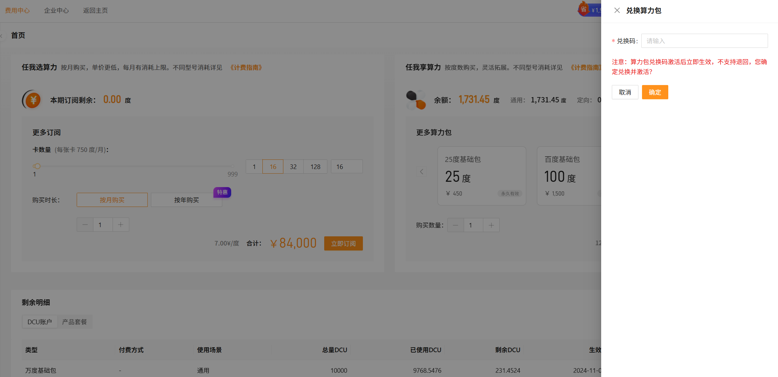This screenshot has width=778, height=377.
Task: Close the 兑换算力包 drawer with X icon
Action: pyautogui.click(x=617, y=10)
